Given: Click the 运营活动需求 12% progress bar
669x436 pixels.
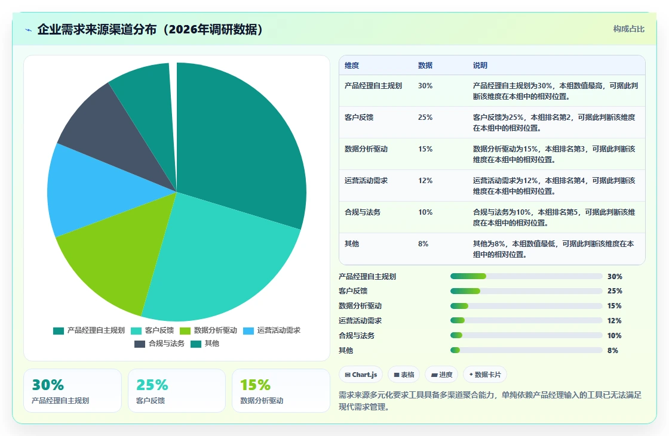Looking at the screenshot, I should (526, 320).
